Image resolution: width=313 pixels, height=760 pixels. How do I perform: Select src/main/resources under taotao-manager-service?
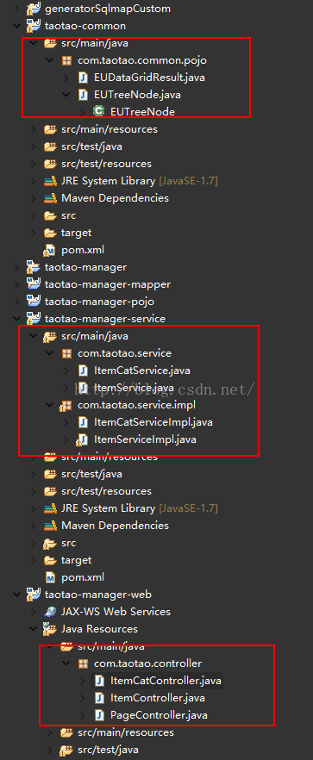point(110,457)
